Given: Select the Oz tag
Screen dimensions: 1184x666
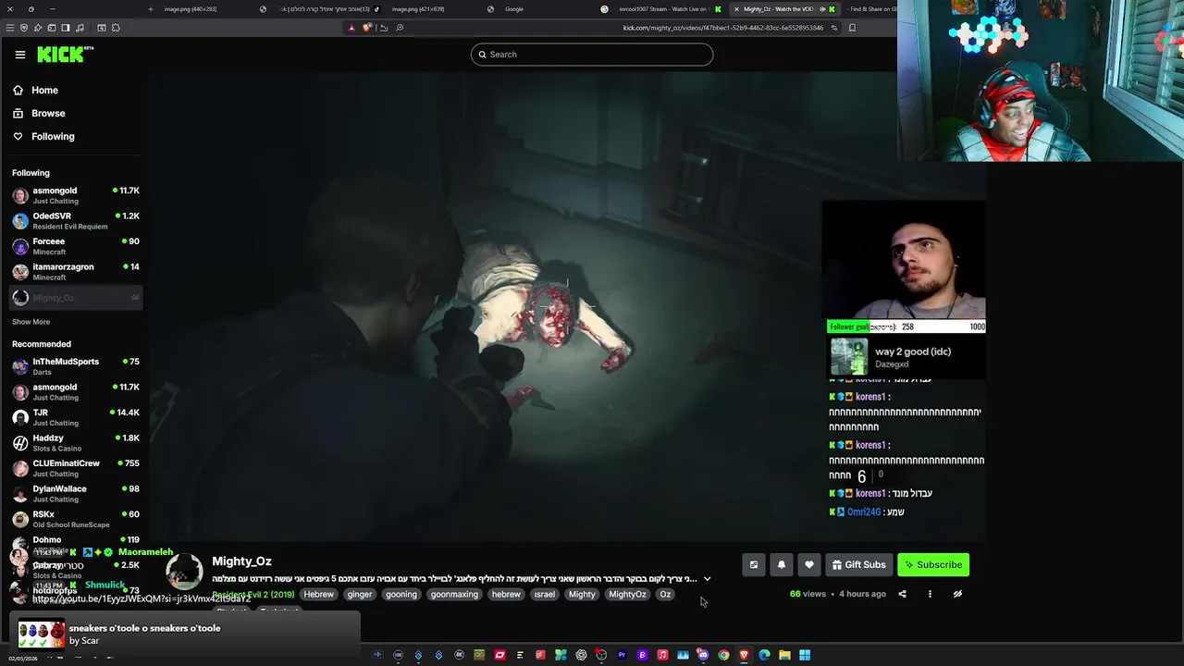Looking at the screenshot, I should [665, 594].
